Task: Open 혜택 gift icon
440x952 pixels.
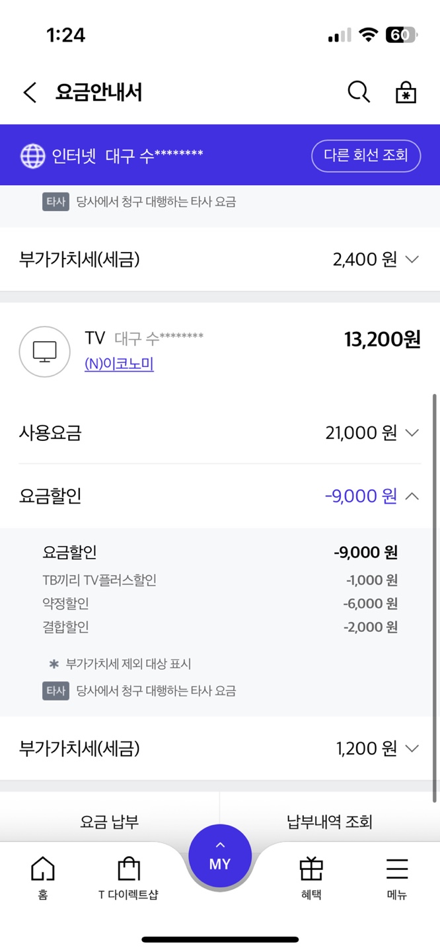Action: [311, 869]
